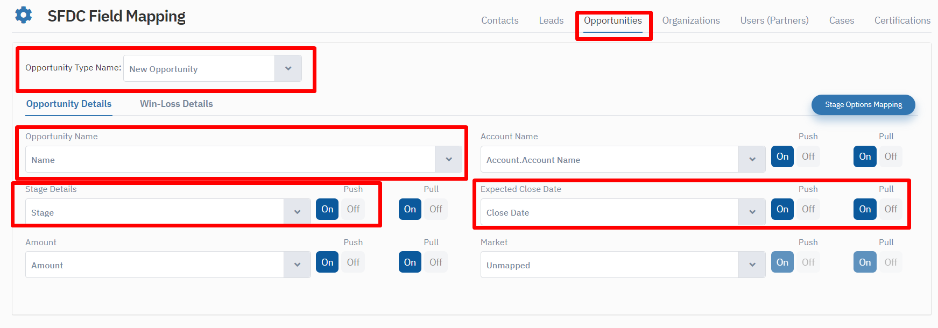Turn Stage Details Pull Off
This screenshot has width=938, height=328.
click(x=436, y=209)
